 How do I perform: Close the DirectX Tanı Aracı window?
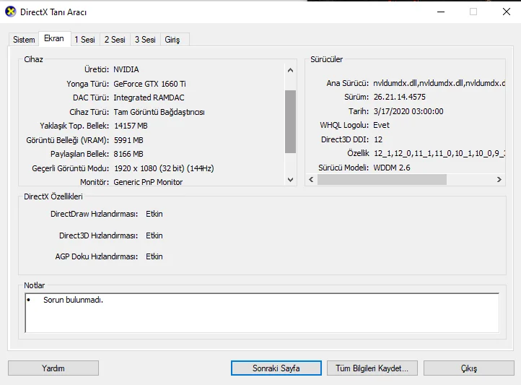click(507, 12)
